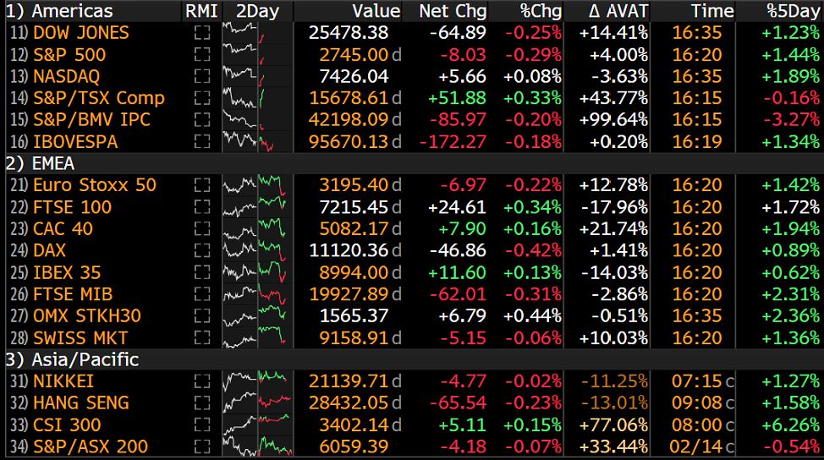Toggle the RMI checkbox for DAX

click(x=202, y=250)
